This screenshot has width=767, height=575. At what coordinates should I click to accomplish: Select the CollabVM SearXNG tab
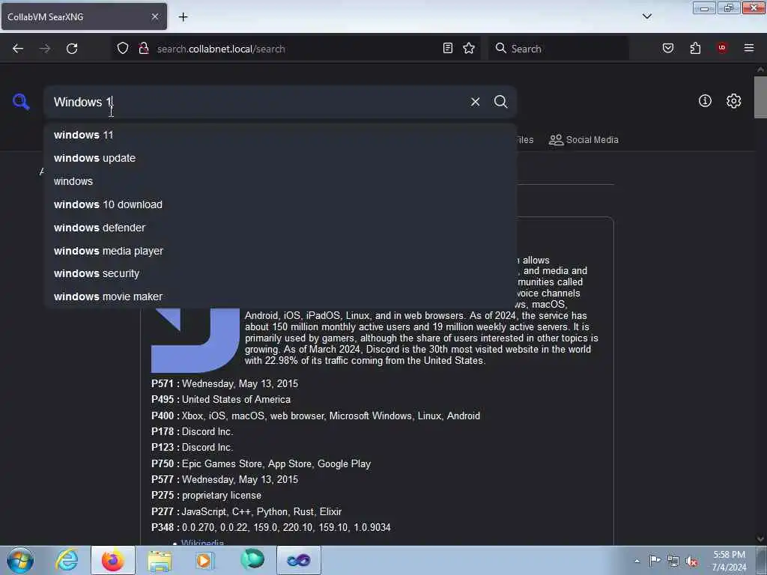point(84,16)
